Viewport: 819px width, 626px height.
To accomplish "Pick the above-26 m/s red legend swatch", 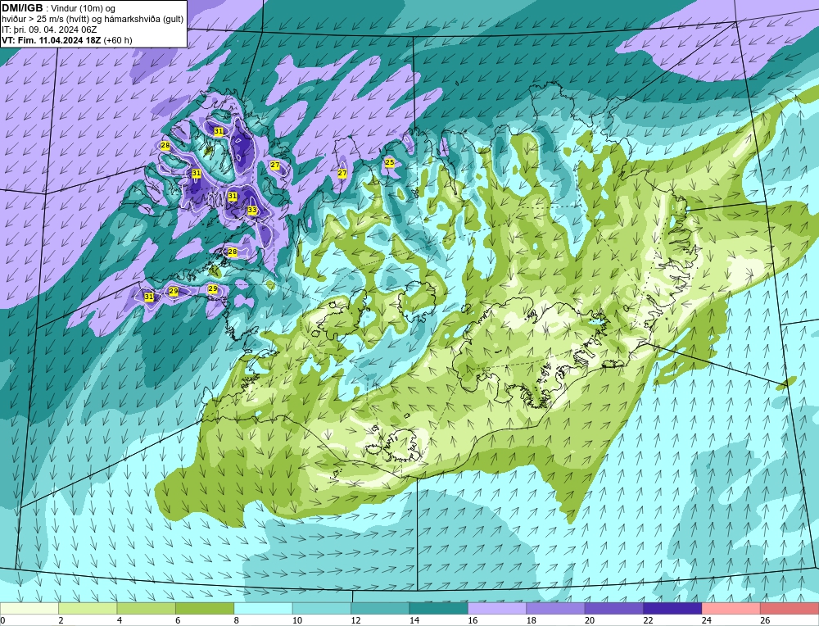I will pyautogui.click(x=790, y=608).
